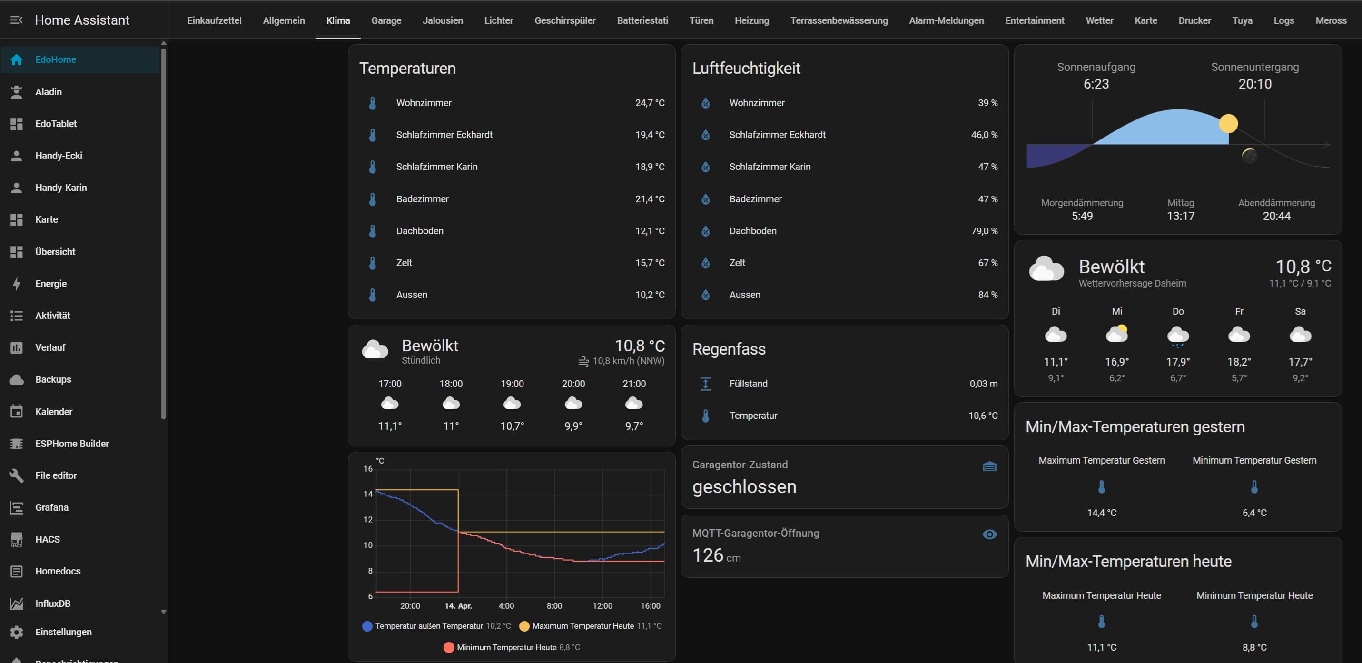Click the ESPHome Builder chip icon
Image resolution: width=1362 pixels, height=663 pixels.
tap(16, 444)
